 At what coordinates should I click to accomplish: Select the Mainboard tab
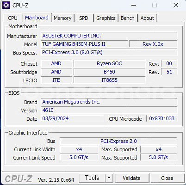coord(37,18)
